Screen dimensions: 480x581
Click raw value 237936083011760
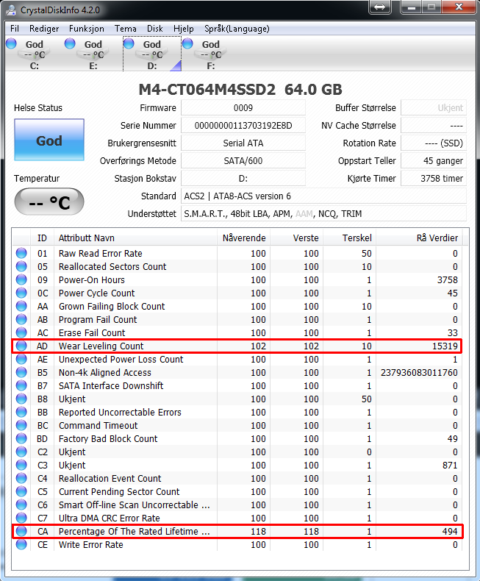pyautogui.click(x=419, y=372)
